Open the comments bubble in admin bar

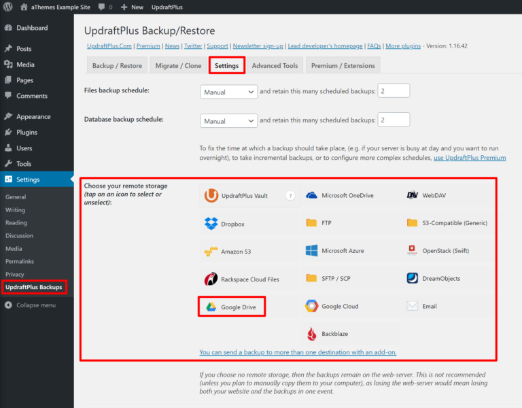(101, 7)
